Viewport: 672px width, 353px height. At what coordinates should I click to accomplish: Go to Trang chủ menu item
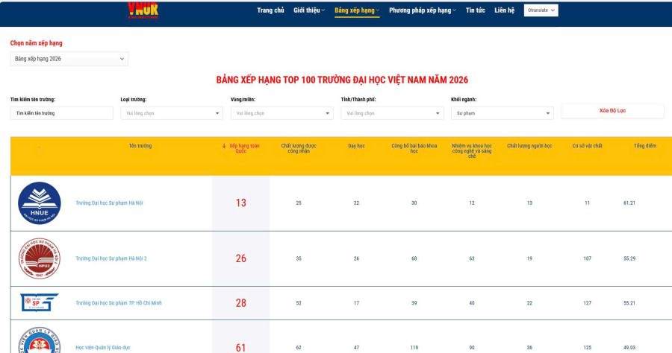point(270,10)
